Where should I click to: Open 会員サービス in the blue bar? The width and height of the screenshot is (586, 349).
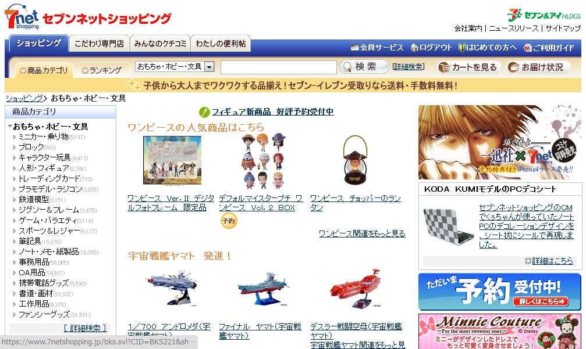(x=377, y=48)
